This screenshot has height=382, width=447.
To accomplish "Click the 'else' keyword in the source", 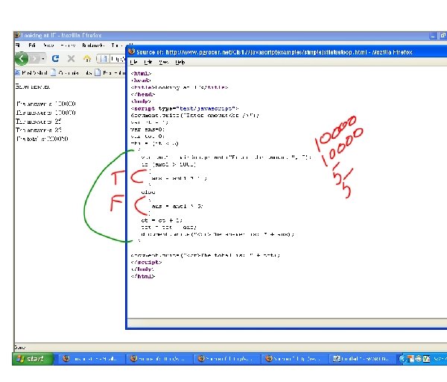I will click(x=148, y=192).
